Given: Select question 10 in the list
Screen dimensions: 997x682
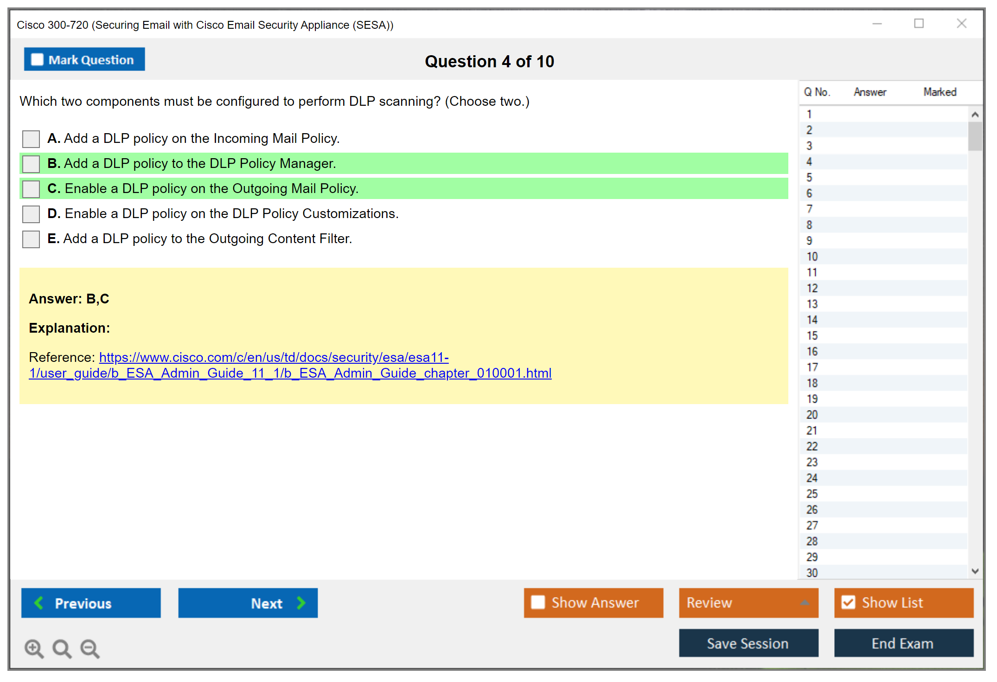Looking at the screenshot, I should (x=812, y=257).
